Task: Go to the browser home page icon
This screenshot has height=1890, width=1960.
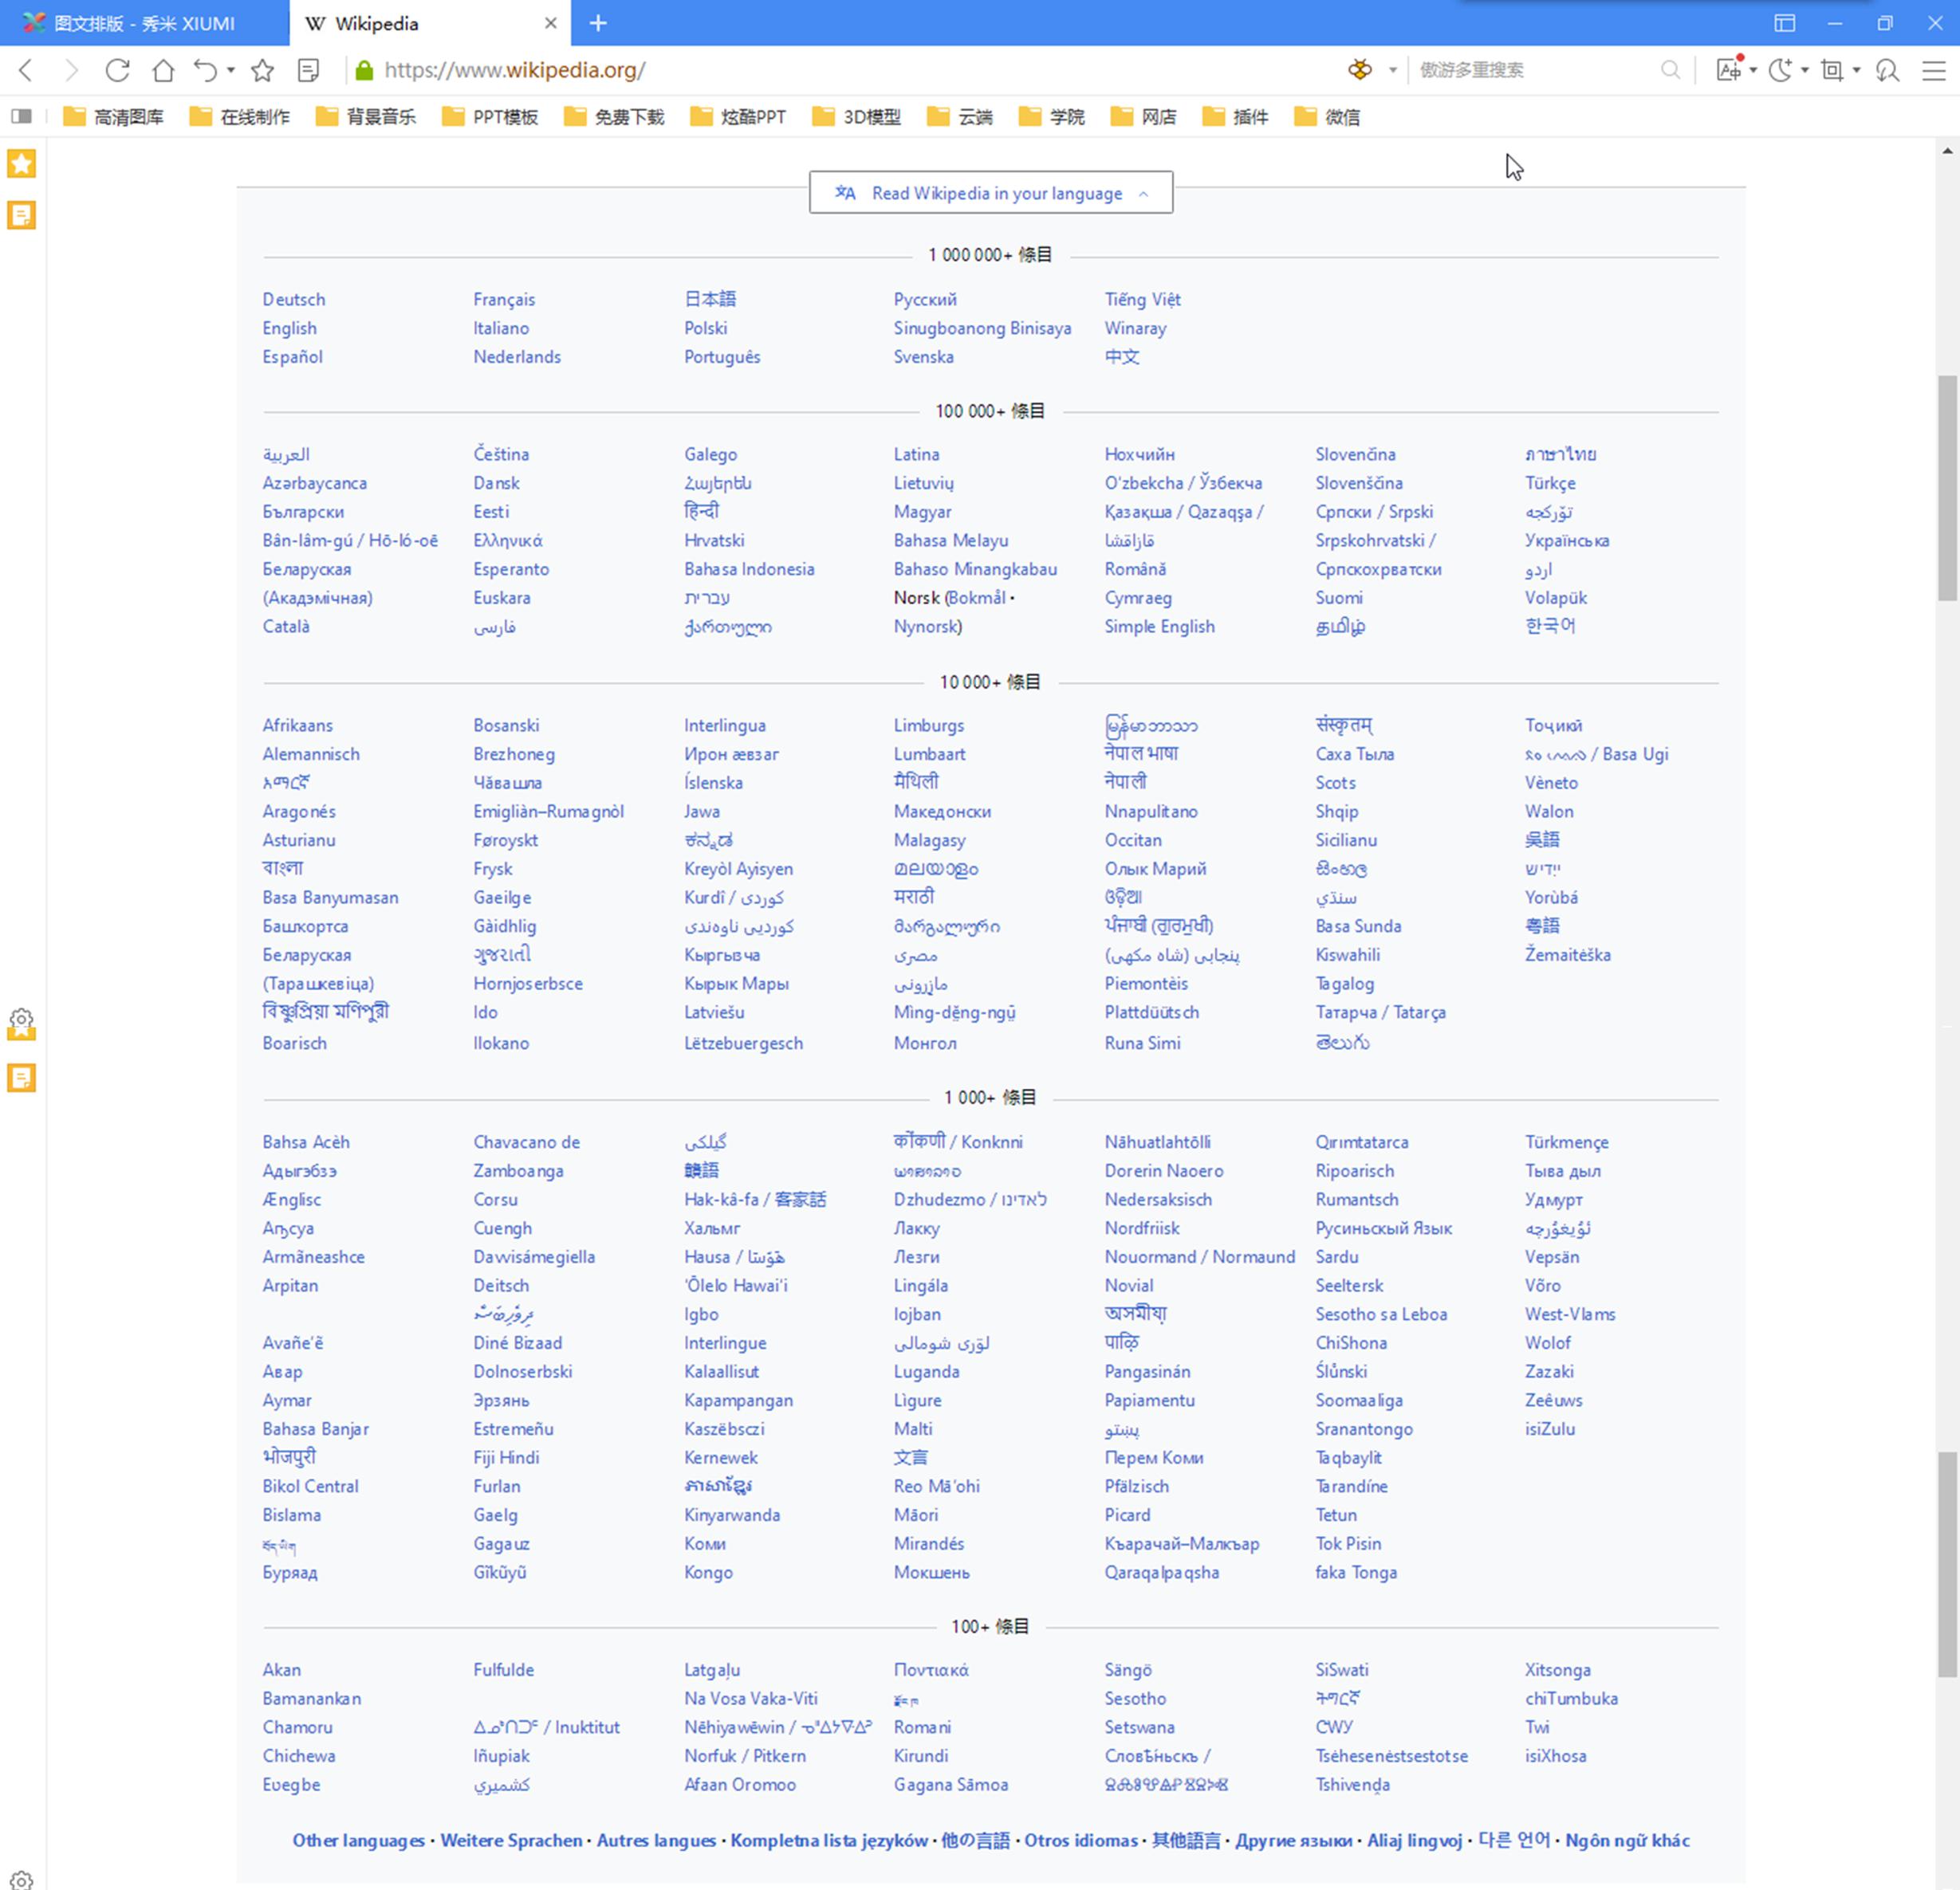Action: point(163,70)
